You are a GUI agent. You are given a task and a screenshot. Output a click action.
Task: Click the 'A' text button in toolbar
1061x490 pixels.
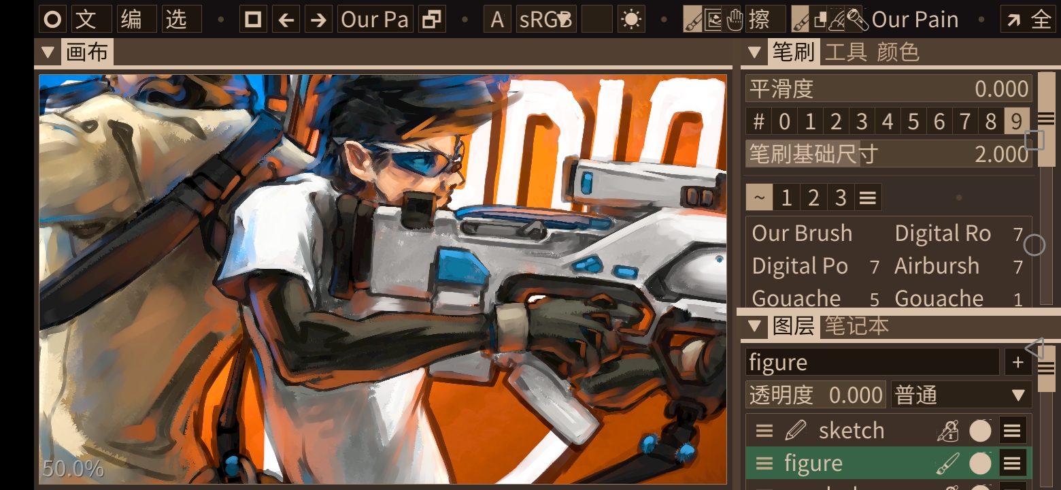tap(497, 20)
